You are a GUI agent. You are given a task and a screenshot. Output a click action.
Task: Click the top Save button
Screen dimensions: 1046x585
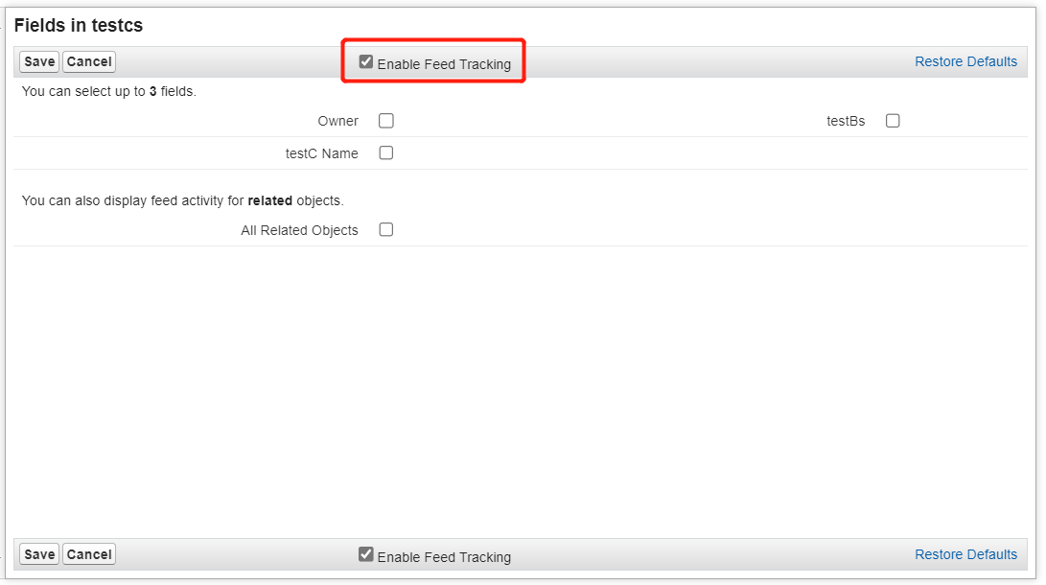coord(38,61)
